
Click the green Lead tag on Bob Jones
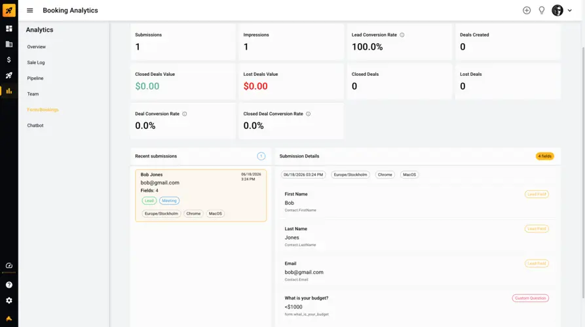[149, 201]
